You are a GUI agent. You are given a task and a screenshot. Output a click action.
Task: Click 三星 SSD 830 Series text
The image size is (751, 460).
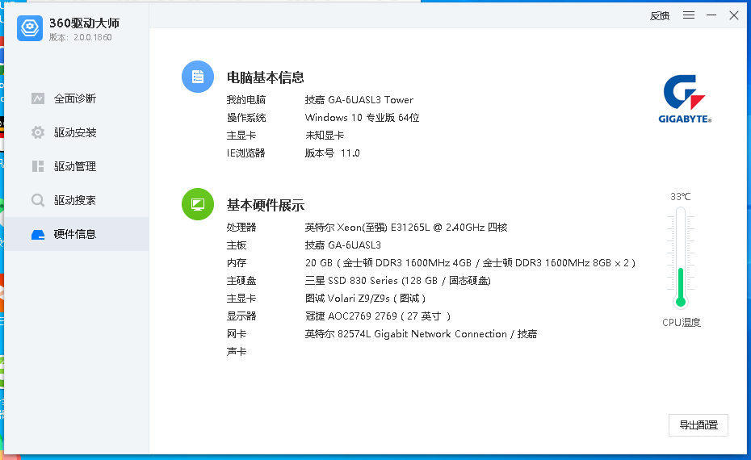[398, 281]
